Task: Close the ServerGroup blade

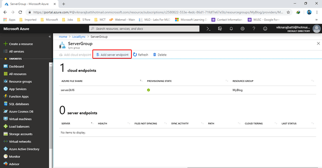Action: click(318, 43)
